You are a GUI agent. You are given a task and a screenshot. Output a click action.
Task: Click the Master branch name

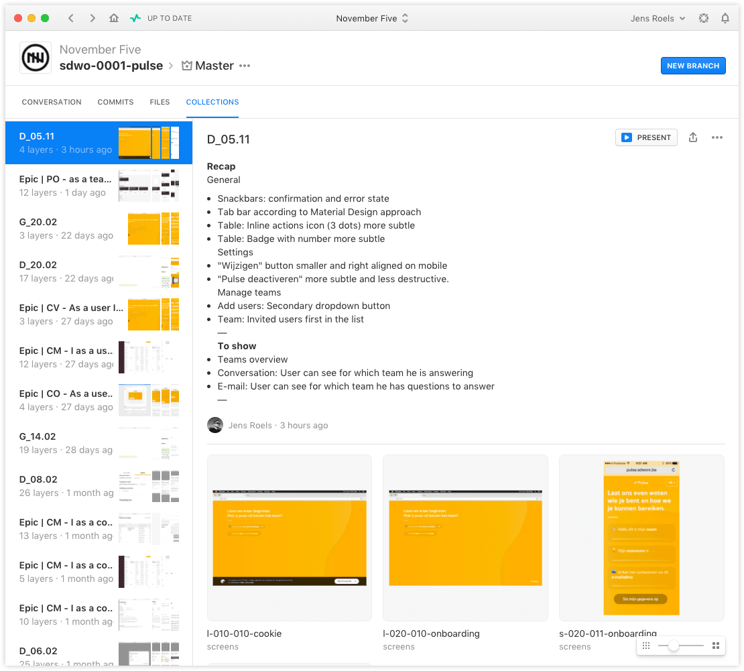coord(214,66)
